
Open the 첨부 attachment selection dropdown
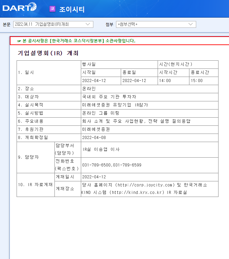[156, 24]
